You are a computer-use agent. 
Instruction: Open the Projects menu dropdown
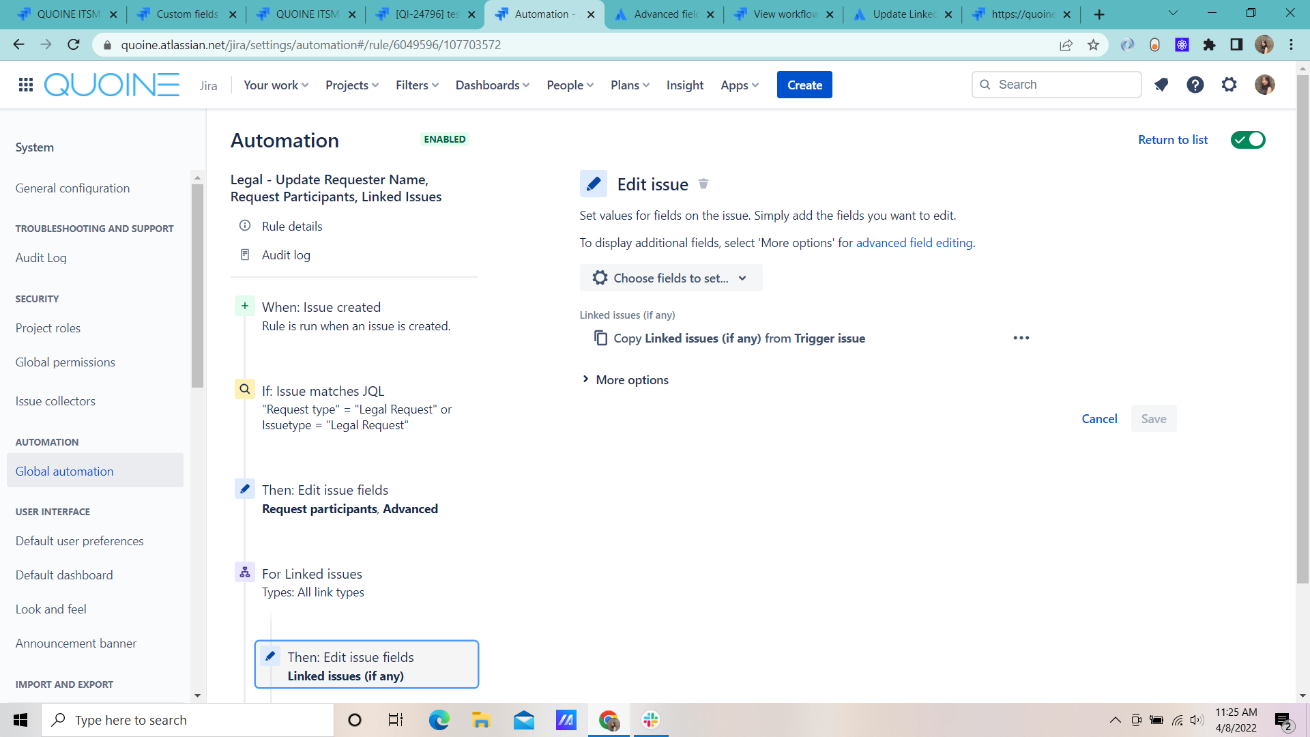(351, 85)
